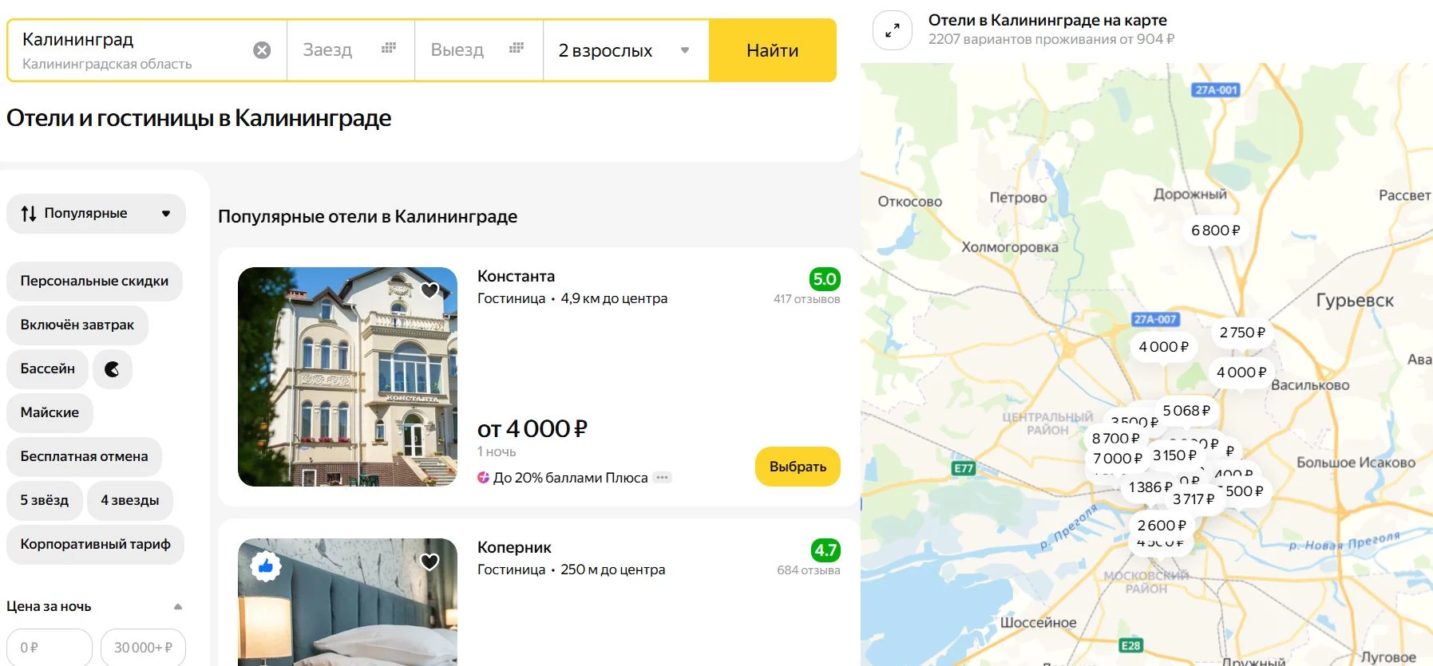Viewport: 1433px width, 666px height.
Task: Click the Заезд check-in date field
Action: coord(350,50)
